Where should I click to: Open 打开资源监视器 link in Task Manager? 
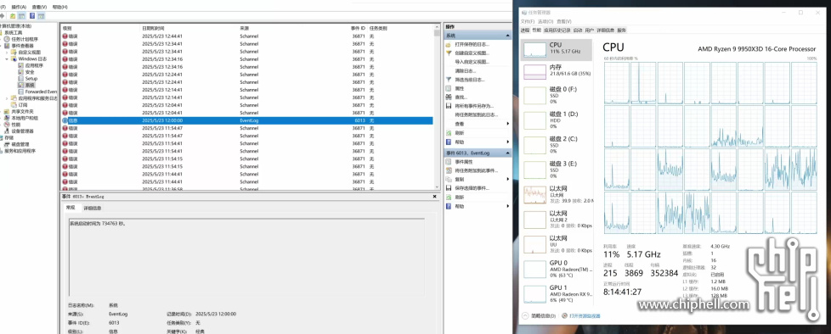coord(581,315)
